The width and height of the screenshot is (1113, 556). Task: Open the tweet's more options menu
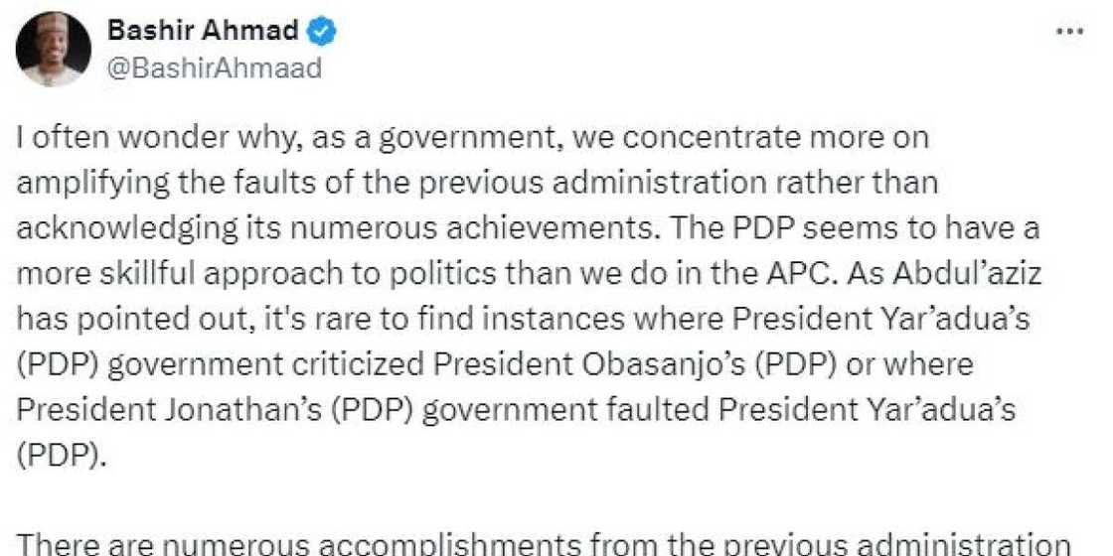[x=1069, y=31]
